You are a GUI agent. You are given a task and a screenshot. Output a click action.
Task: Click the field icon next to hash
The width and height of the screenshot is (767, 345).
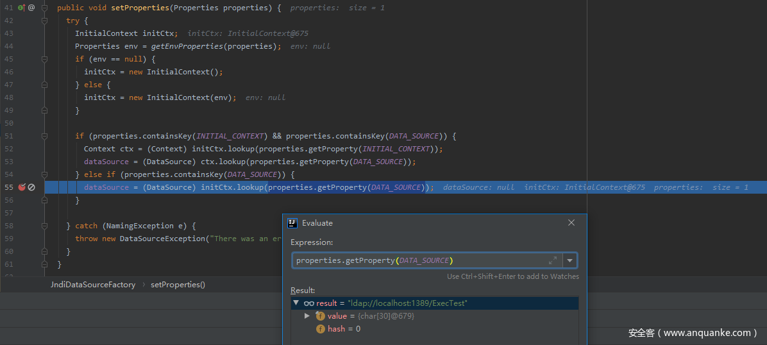click(321, 329)
